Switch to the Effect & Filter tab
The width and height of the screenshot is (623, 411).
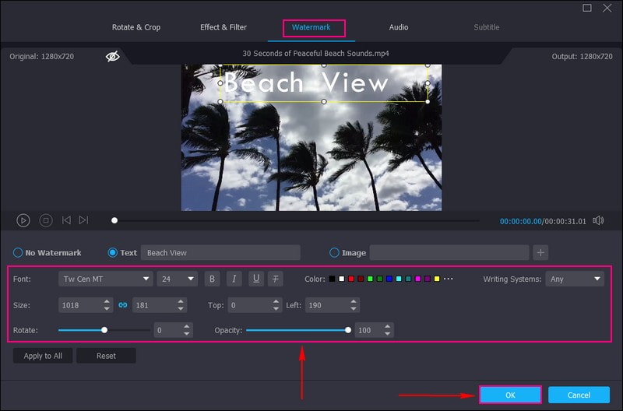[224, 27]
